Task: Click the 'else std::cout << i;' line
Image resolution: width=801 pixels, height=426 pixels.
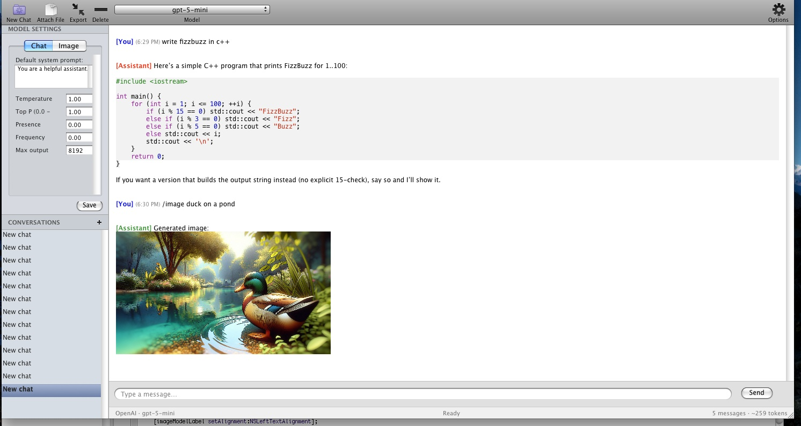Action: tap(183, 134)
